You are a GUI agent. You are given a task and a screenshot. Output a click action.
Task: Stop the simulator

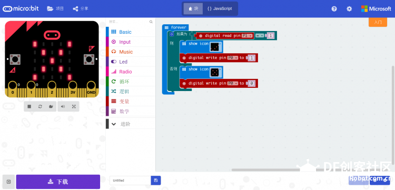pos(29,106)
